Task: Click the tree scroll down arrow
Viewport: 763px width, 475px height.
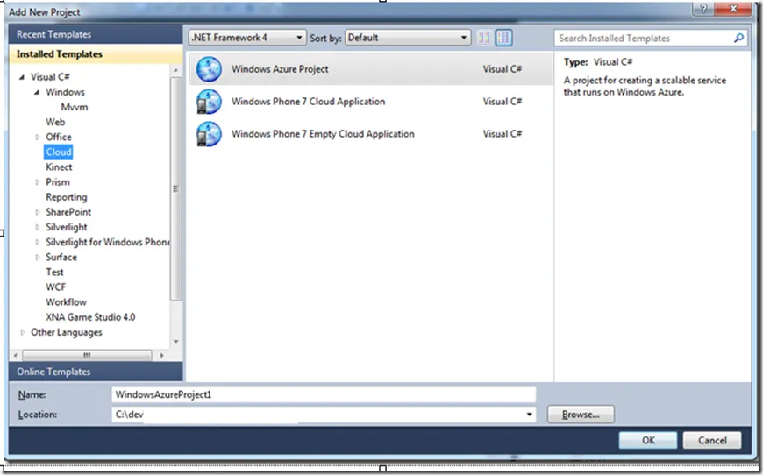Action: tap(175, 342)
